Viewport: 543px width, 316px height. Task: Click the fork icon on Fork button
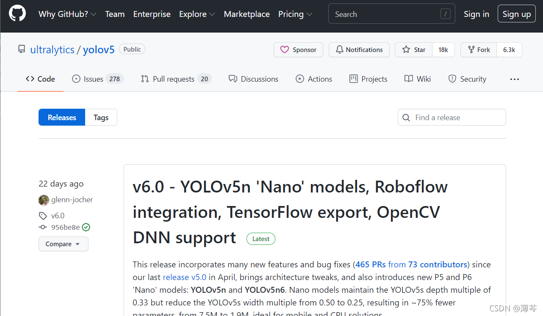pos(471,49)
